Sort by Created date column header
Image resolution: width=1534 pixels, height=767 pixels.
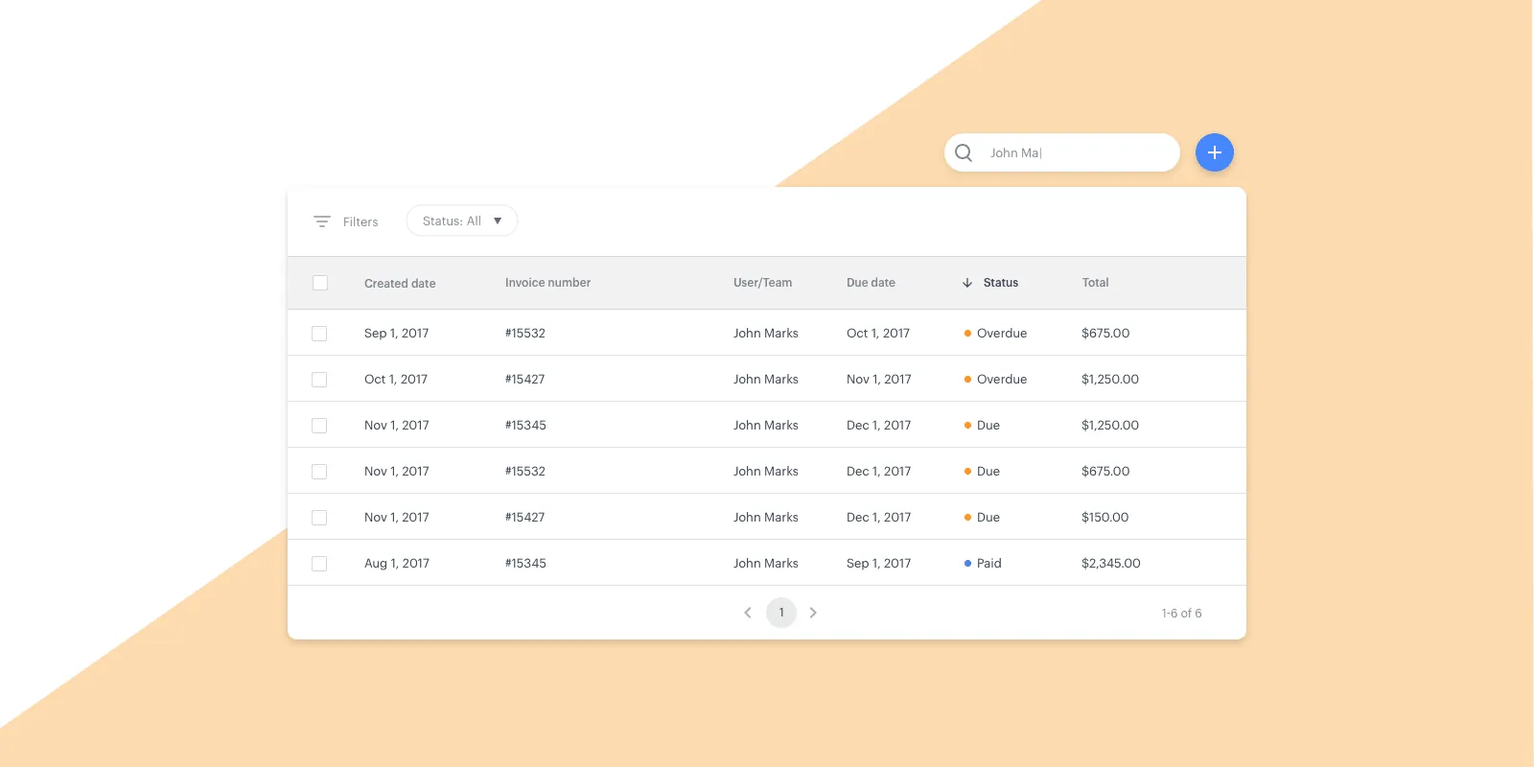point(400,283)
